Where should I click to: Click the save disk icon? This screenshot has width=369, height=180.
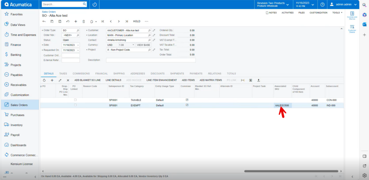pos(60,21)
